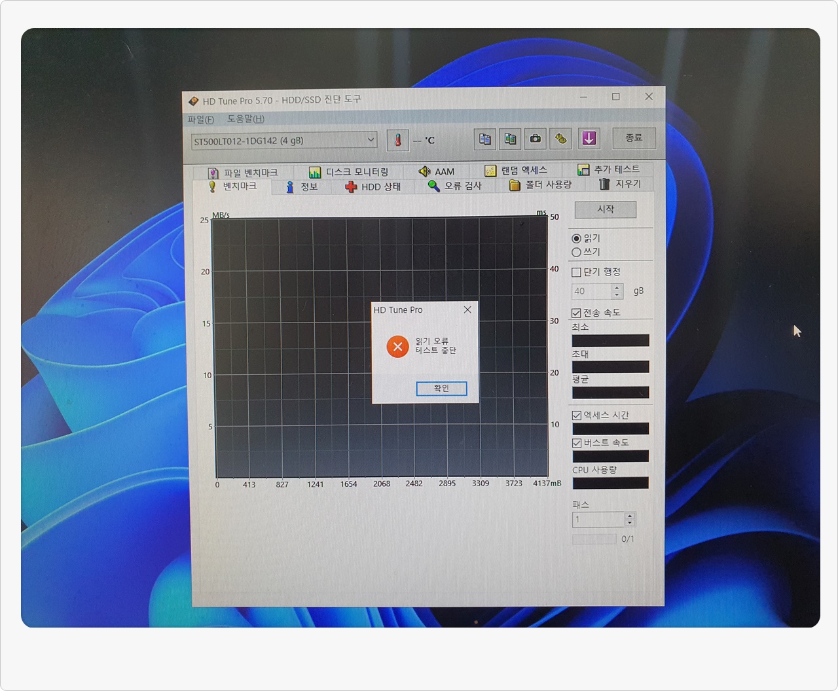Click the camera save screenshot icon
The image size is (838, 691).
[536, 139]
